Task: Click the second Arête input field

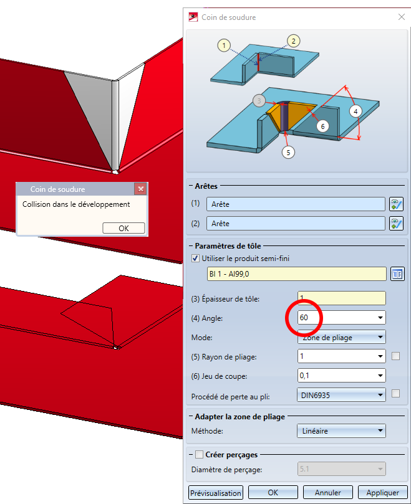Action: pos(296,224)
